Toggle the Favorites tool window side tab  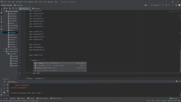coord(1,92)
